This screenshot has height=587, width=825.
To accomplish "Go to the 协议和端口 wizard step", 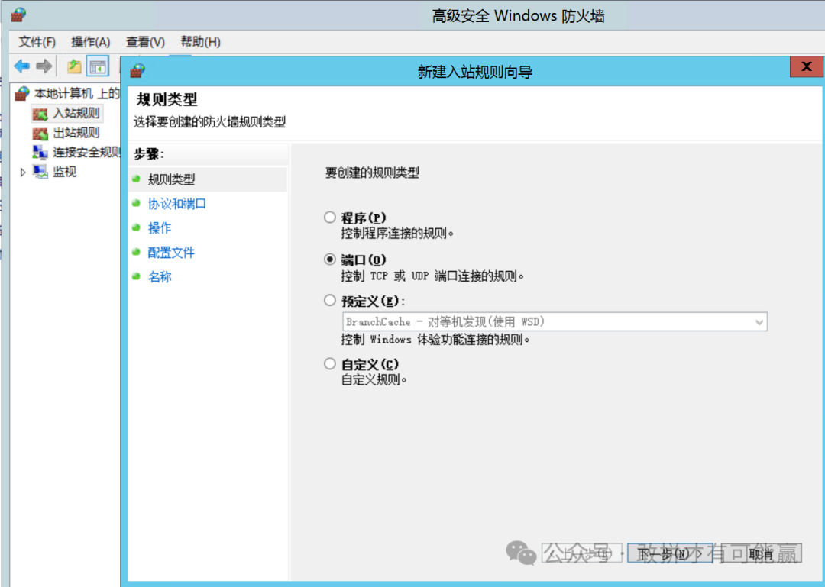I will (x=176, y=204).
